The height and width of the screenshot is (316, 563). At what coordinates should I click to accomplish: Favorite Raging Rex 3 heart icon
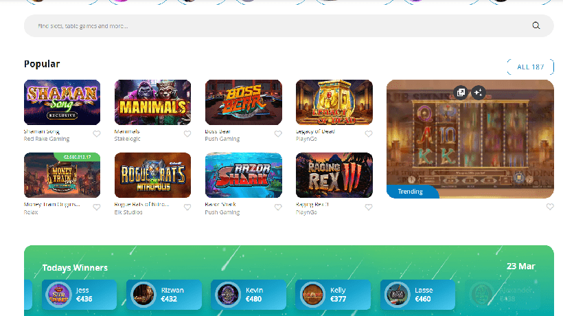[x=369, y=207]
